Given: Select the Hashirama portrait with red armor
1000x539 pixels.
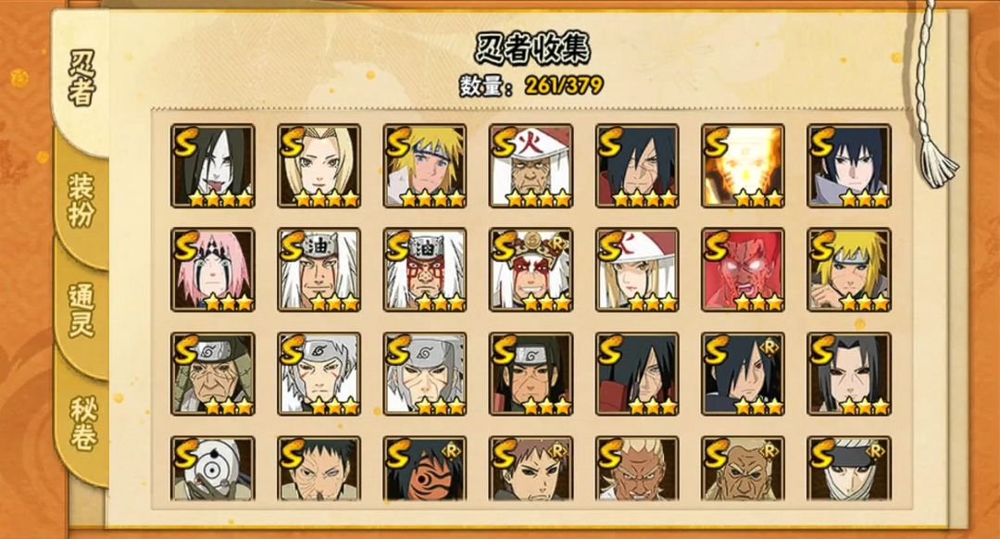Looking at the screenshot, I should (x=531, y=374).
